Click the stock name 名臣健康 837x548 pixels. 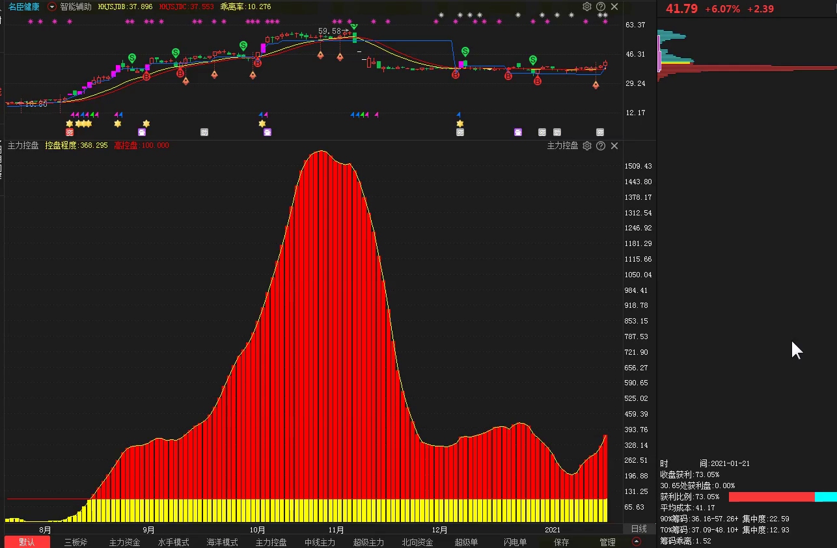click(24, 7)
